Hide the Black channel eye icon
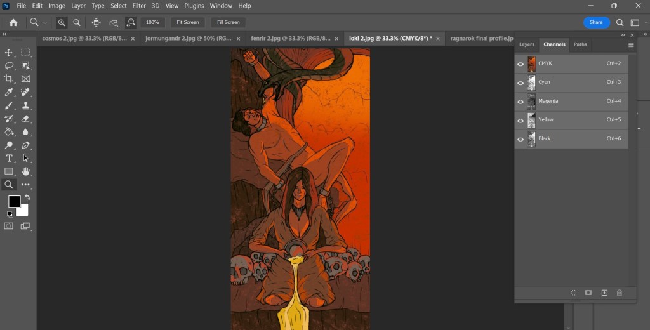The height and width of the screenshot is (330, 650). point(521,139)
